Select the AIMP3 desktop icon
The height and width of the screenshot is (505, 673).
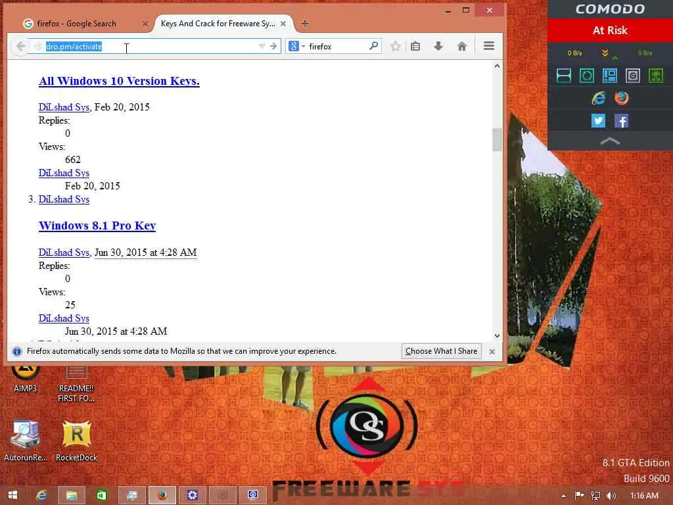(26, 378)
